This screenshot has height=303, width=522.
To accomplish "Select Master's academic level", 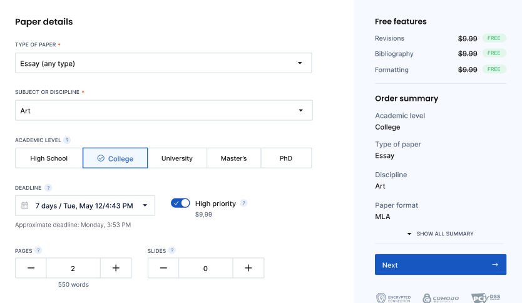I will 233,158.
